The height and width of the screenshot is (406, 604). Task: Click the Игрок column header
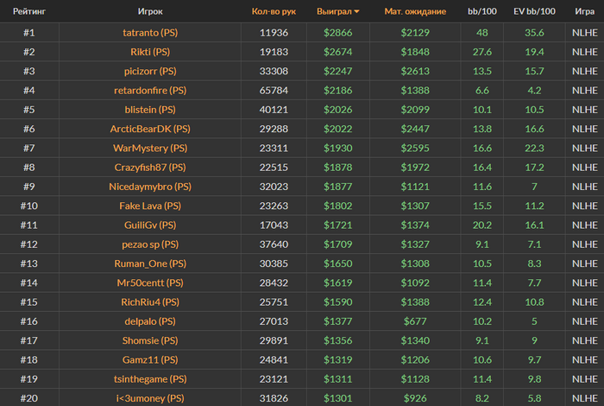(x=150, y=11)
